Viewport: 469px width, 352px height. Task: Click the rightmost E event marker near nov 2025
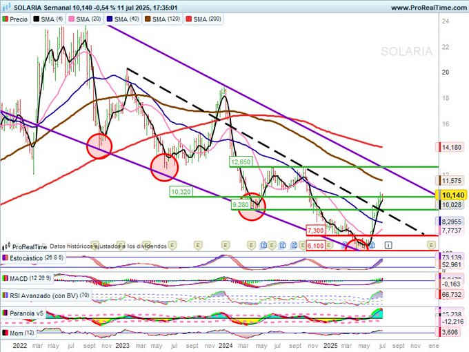[431, 246]
